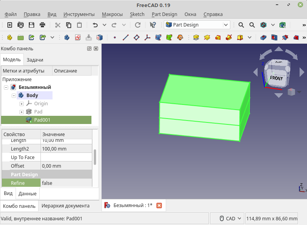Toggle the Refine value false
307x225 pixels.
pyautogui.click(x=66, y=183)
